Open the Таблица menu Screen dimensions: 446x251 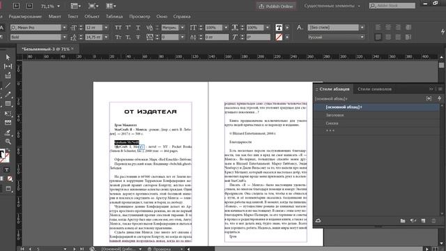click(x=114, y=17)
